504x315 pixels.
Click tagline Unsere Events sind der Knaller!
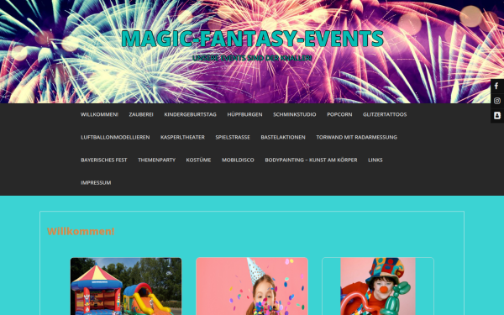click(x=252, y=58)
